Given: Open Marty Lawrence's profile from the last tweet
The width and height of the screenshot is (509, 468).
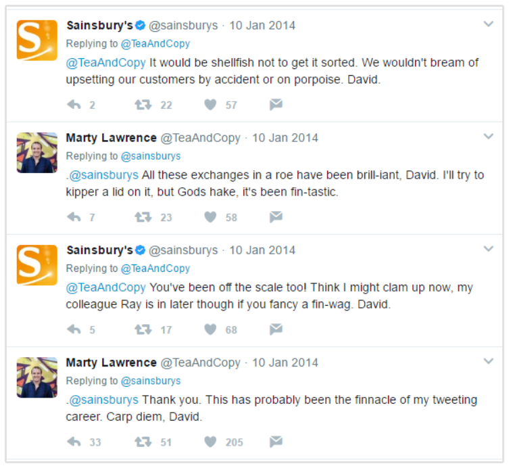Looking at the screenshot, I should (111, 362).
